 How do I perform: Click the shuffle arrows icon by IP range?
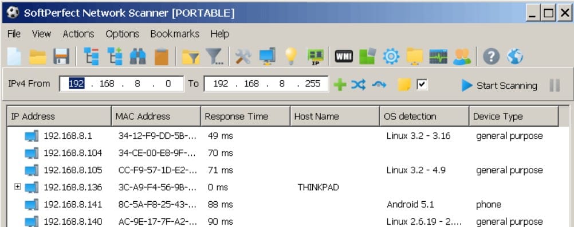[x=359, y=85]
